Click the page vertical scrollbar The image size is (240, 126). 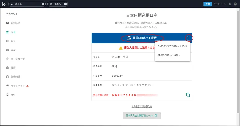tap(238, 62)
